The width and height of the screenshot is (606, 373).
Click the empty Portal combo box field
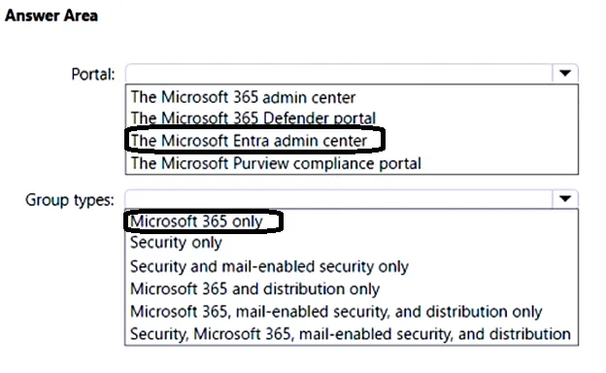point(339,74)
